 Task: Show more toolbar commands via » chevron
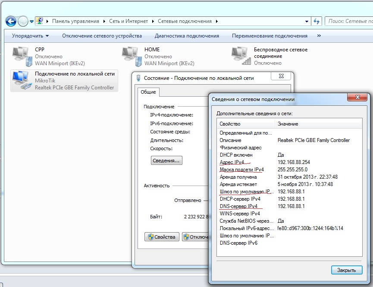[319, 35]
